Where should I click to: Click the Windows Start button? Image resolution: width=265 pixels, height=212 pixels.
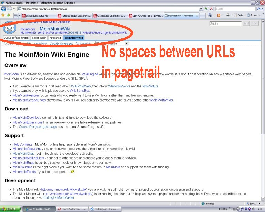click(x=10, y=209)
